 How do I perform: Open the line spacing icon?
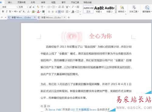click(67, 11)
